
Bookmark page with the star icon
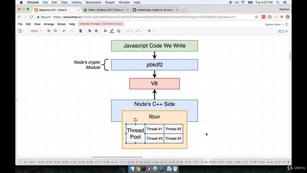256,17
